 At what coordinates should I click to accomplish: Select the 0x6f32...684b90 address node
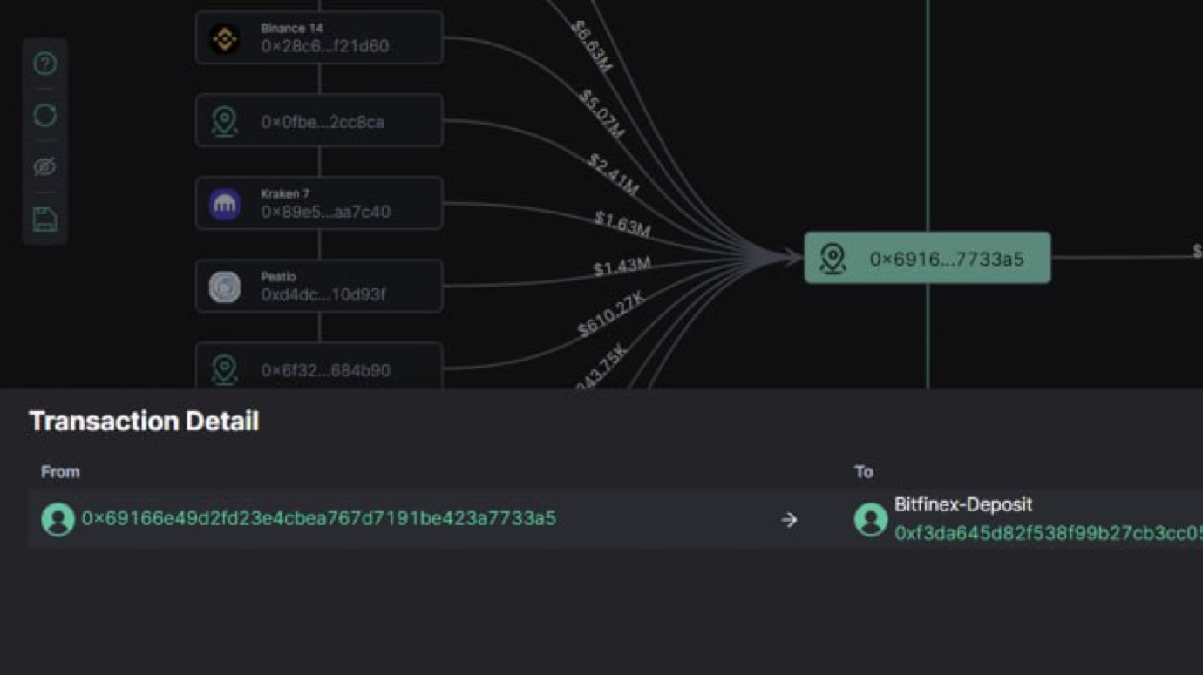tap(319, 366)
